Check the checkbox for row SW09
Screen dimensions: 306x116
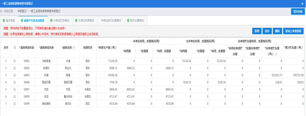pyautogui.click(x=15, y=97)
